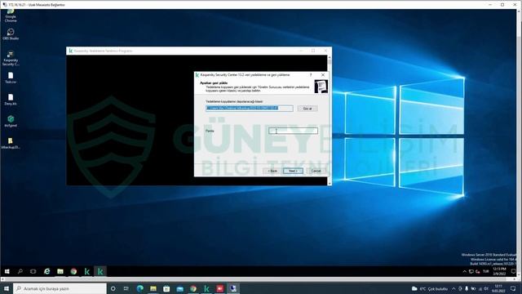Select the Test.csv file on the desktop
The width and height of the screenshot is (522, 294).
click(x=11, y=78)
